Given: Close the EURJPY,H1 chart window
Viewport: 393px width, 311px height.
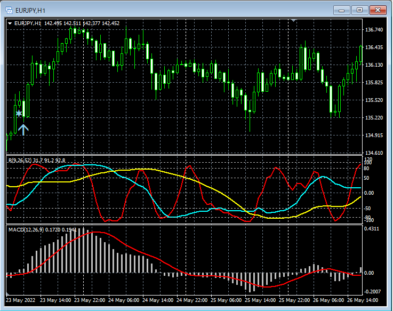Looking at the screenshot, I should pyautogui.click(x=379, y=10).
